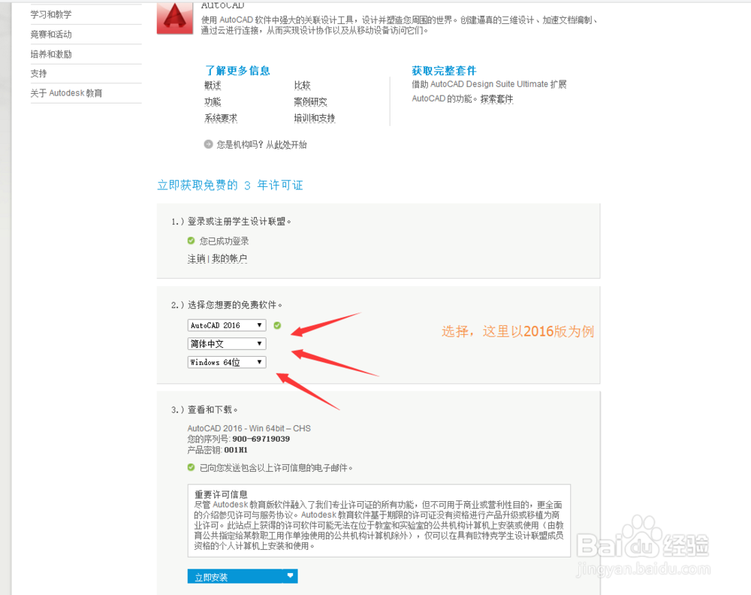This screenshot has height=595, width=751.
Task: Click the green checkmark beside 已向您发送 email notice
Action: pos(191,467)
